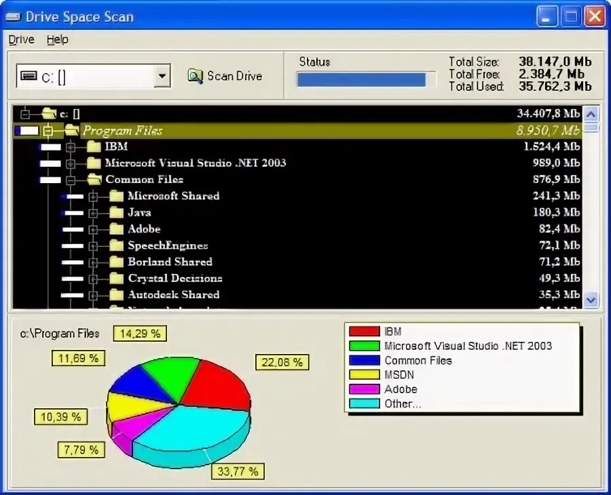The image size is (611, 495).
Task: Click the green Visual Studio legend swatch
Action: [365, 346]
